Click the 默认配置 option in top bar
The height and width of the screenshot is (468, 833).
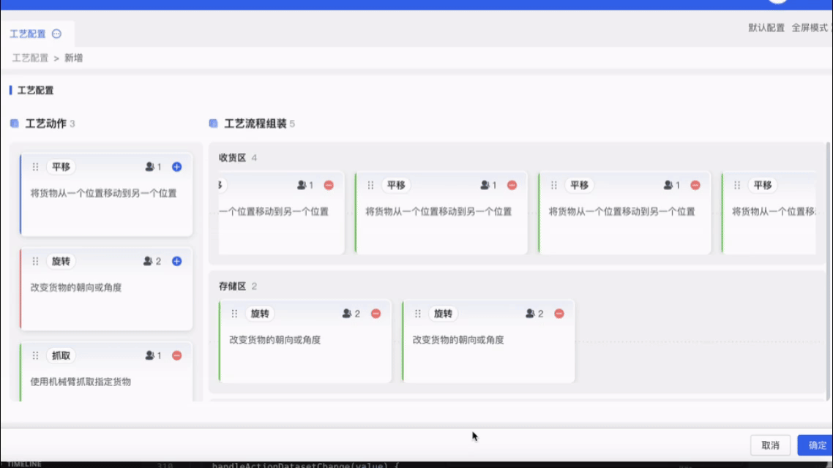(766, 28)
